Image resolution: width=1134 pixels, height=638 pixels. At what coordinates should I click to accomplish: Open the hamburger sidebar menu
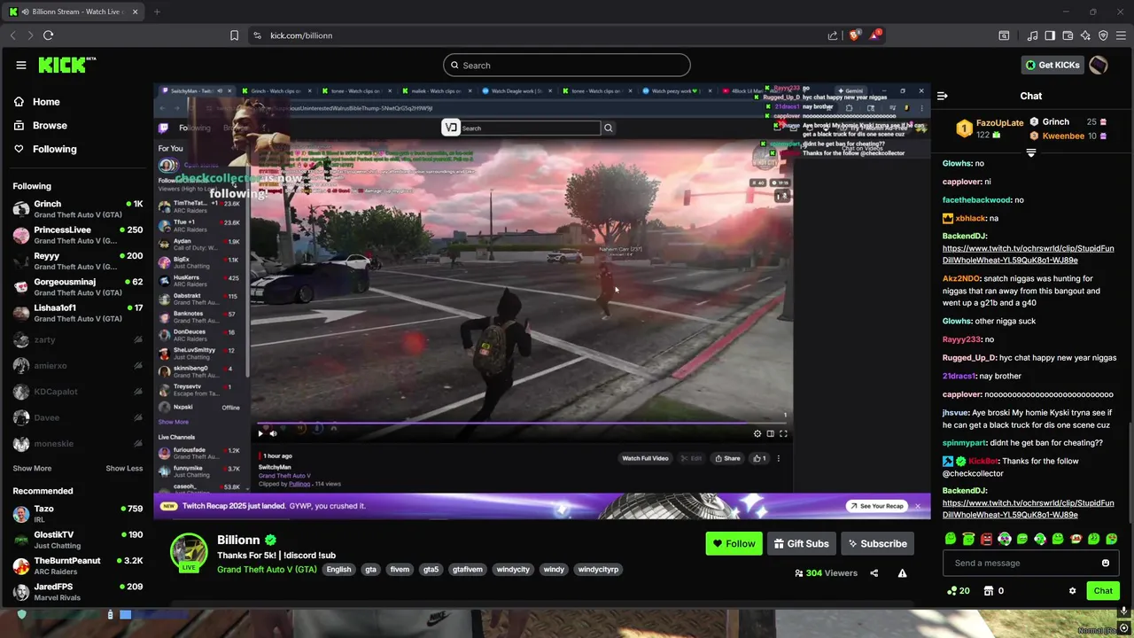(x=21, y=65)
